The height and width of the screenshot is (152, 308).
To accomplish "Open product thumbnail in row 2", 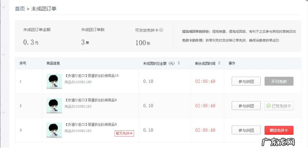I will point(54,106).
